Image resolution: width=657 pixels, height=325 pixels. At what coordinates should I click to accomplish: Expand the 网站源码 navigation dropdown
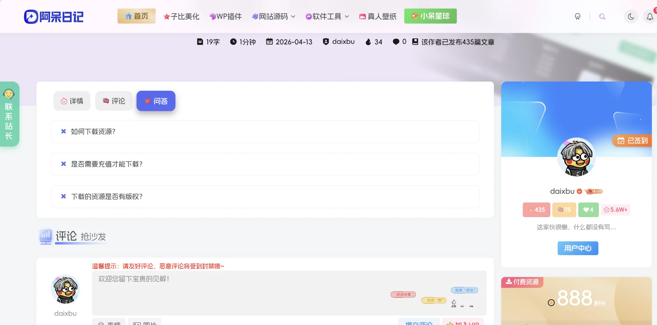click(x=273, y=16)
